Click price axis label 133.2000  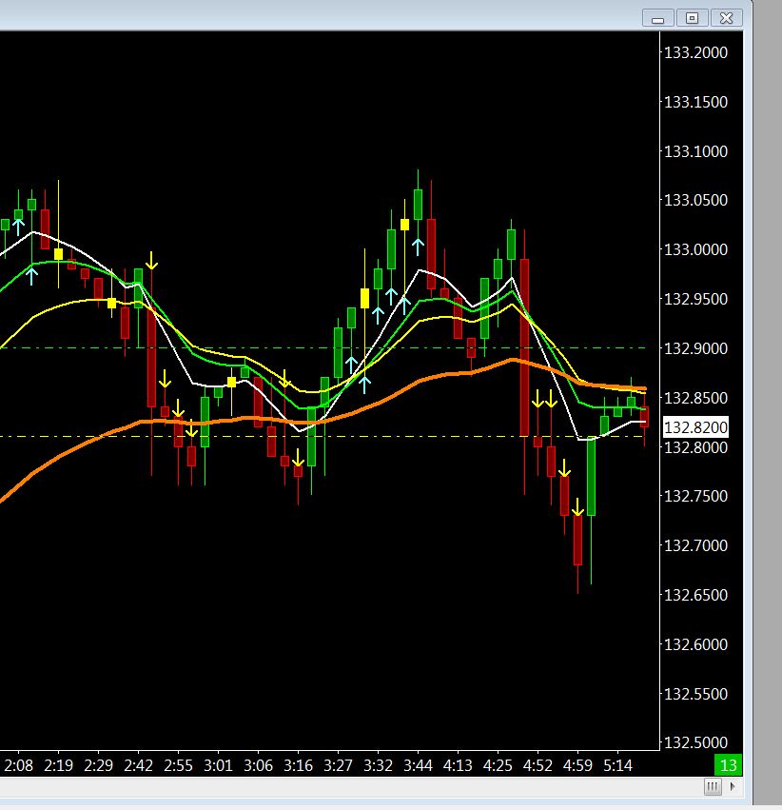(x=695, y=52)
